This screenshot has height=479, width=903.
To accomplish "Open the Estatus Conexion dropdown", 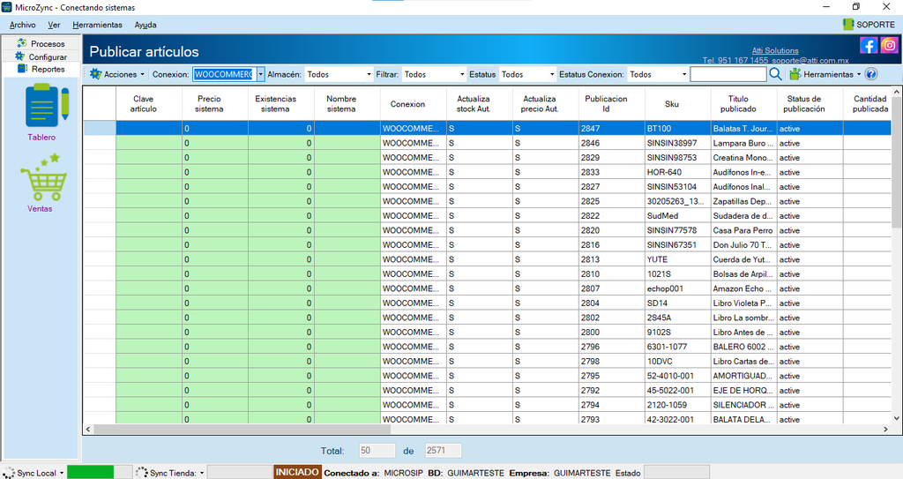I will tap(657, 74).
